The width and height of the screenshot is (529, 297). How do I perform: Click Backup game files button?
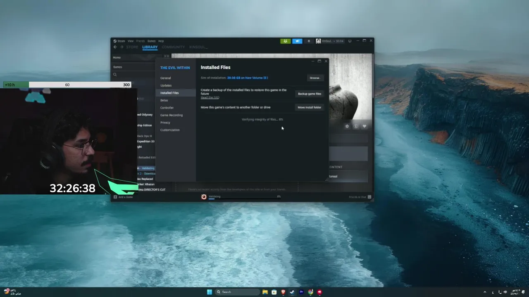click(310, 94)
